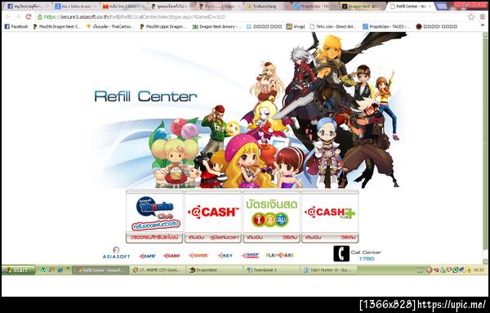The height and width of the screenshot is (313, 490).
Task: Open the Chrome menu icon
Action: pos(483,17)
